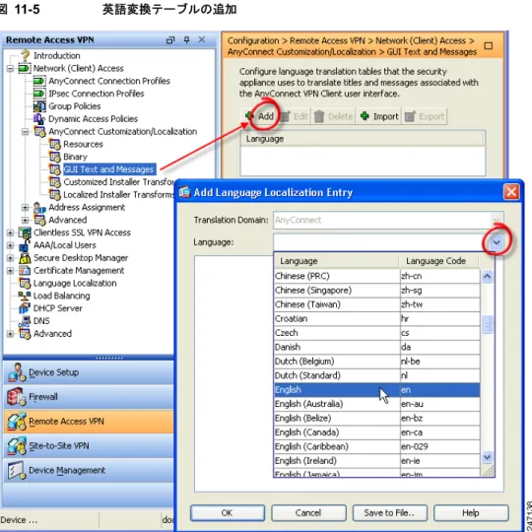Expand the Secure Desktop Manager node
This screenshot has width=532, height=532.
point(10,258)
